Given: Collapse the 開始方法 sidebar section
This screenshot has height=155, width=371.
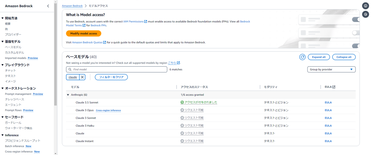Looking at the screenshot, I should pos(2,18).
